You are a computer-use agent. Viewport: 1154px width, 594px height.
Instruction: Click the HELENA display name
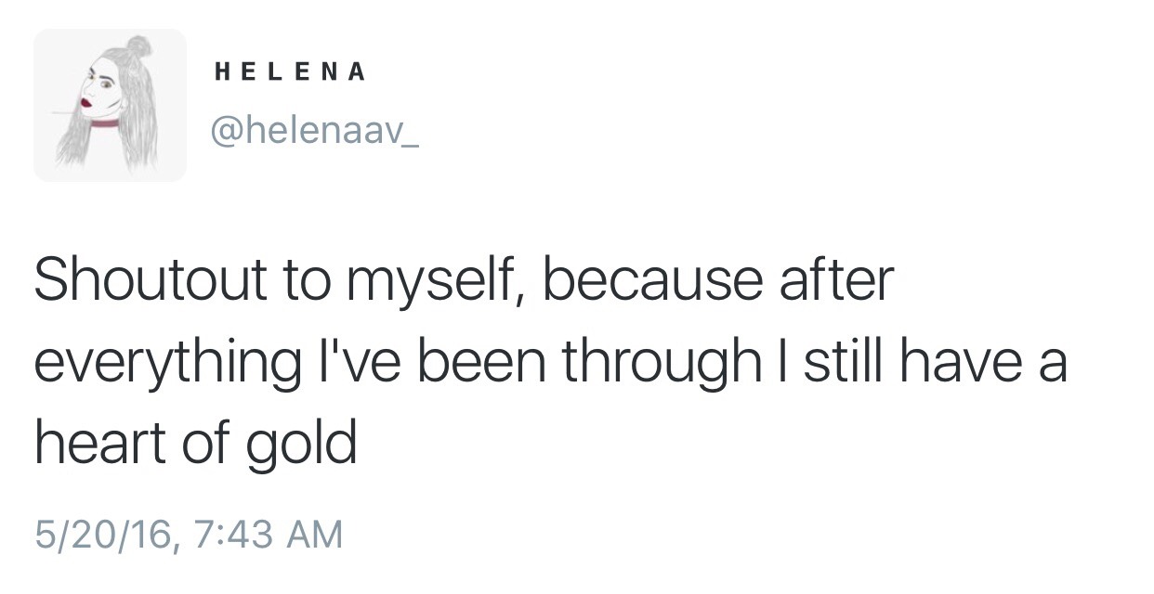[290, 72]
